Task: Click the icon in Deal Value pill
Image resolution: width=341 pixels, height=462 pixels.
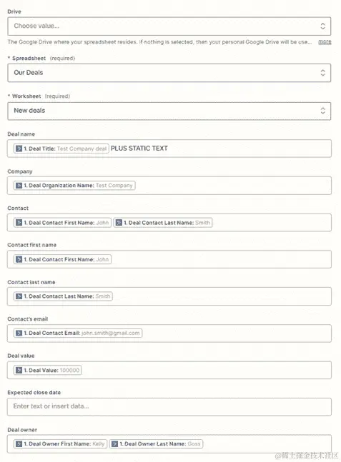Action: coord(19,370)
